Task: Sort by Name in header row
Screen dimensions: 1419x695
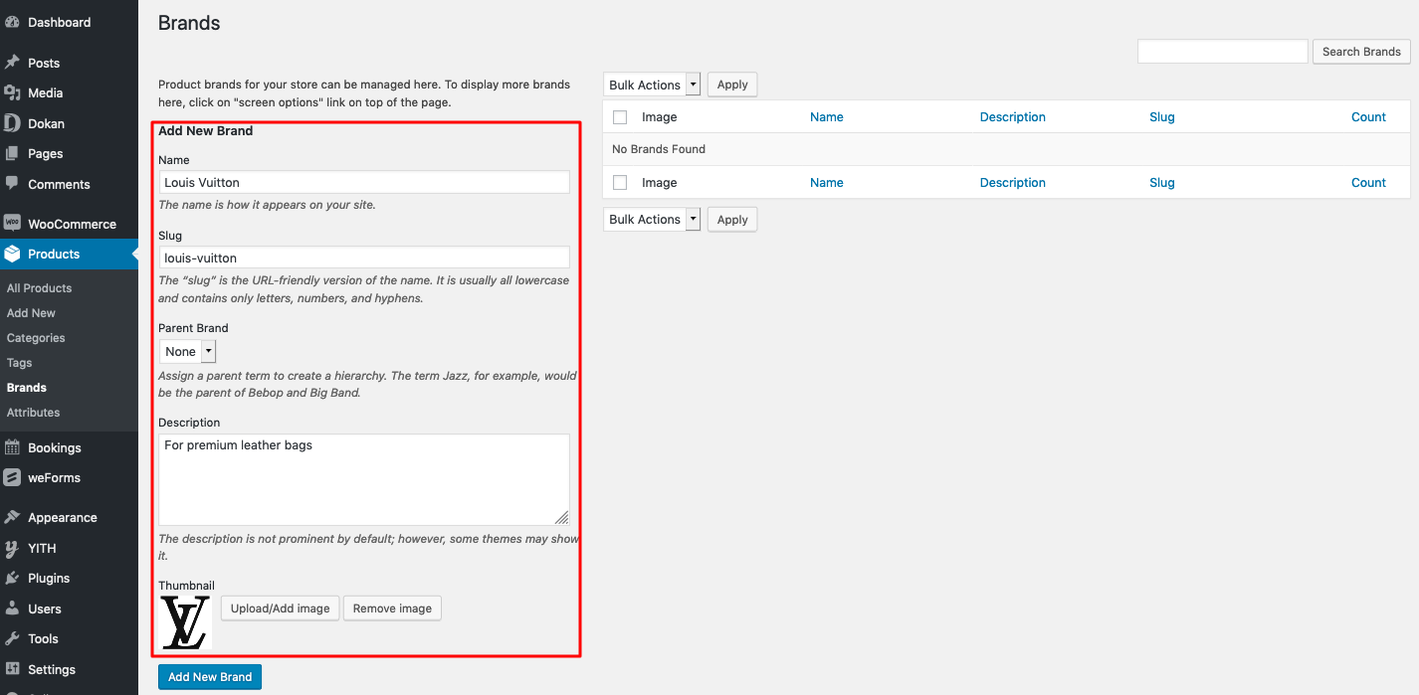Action: 827,117
